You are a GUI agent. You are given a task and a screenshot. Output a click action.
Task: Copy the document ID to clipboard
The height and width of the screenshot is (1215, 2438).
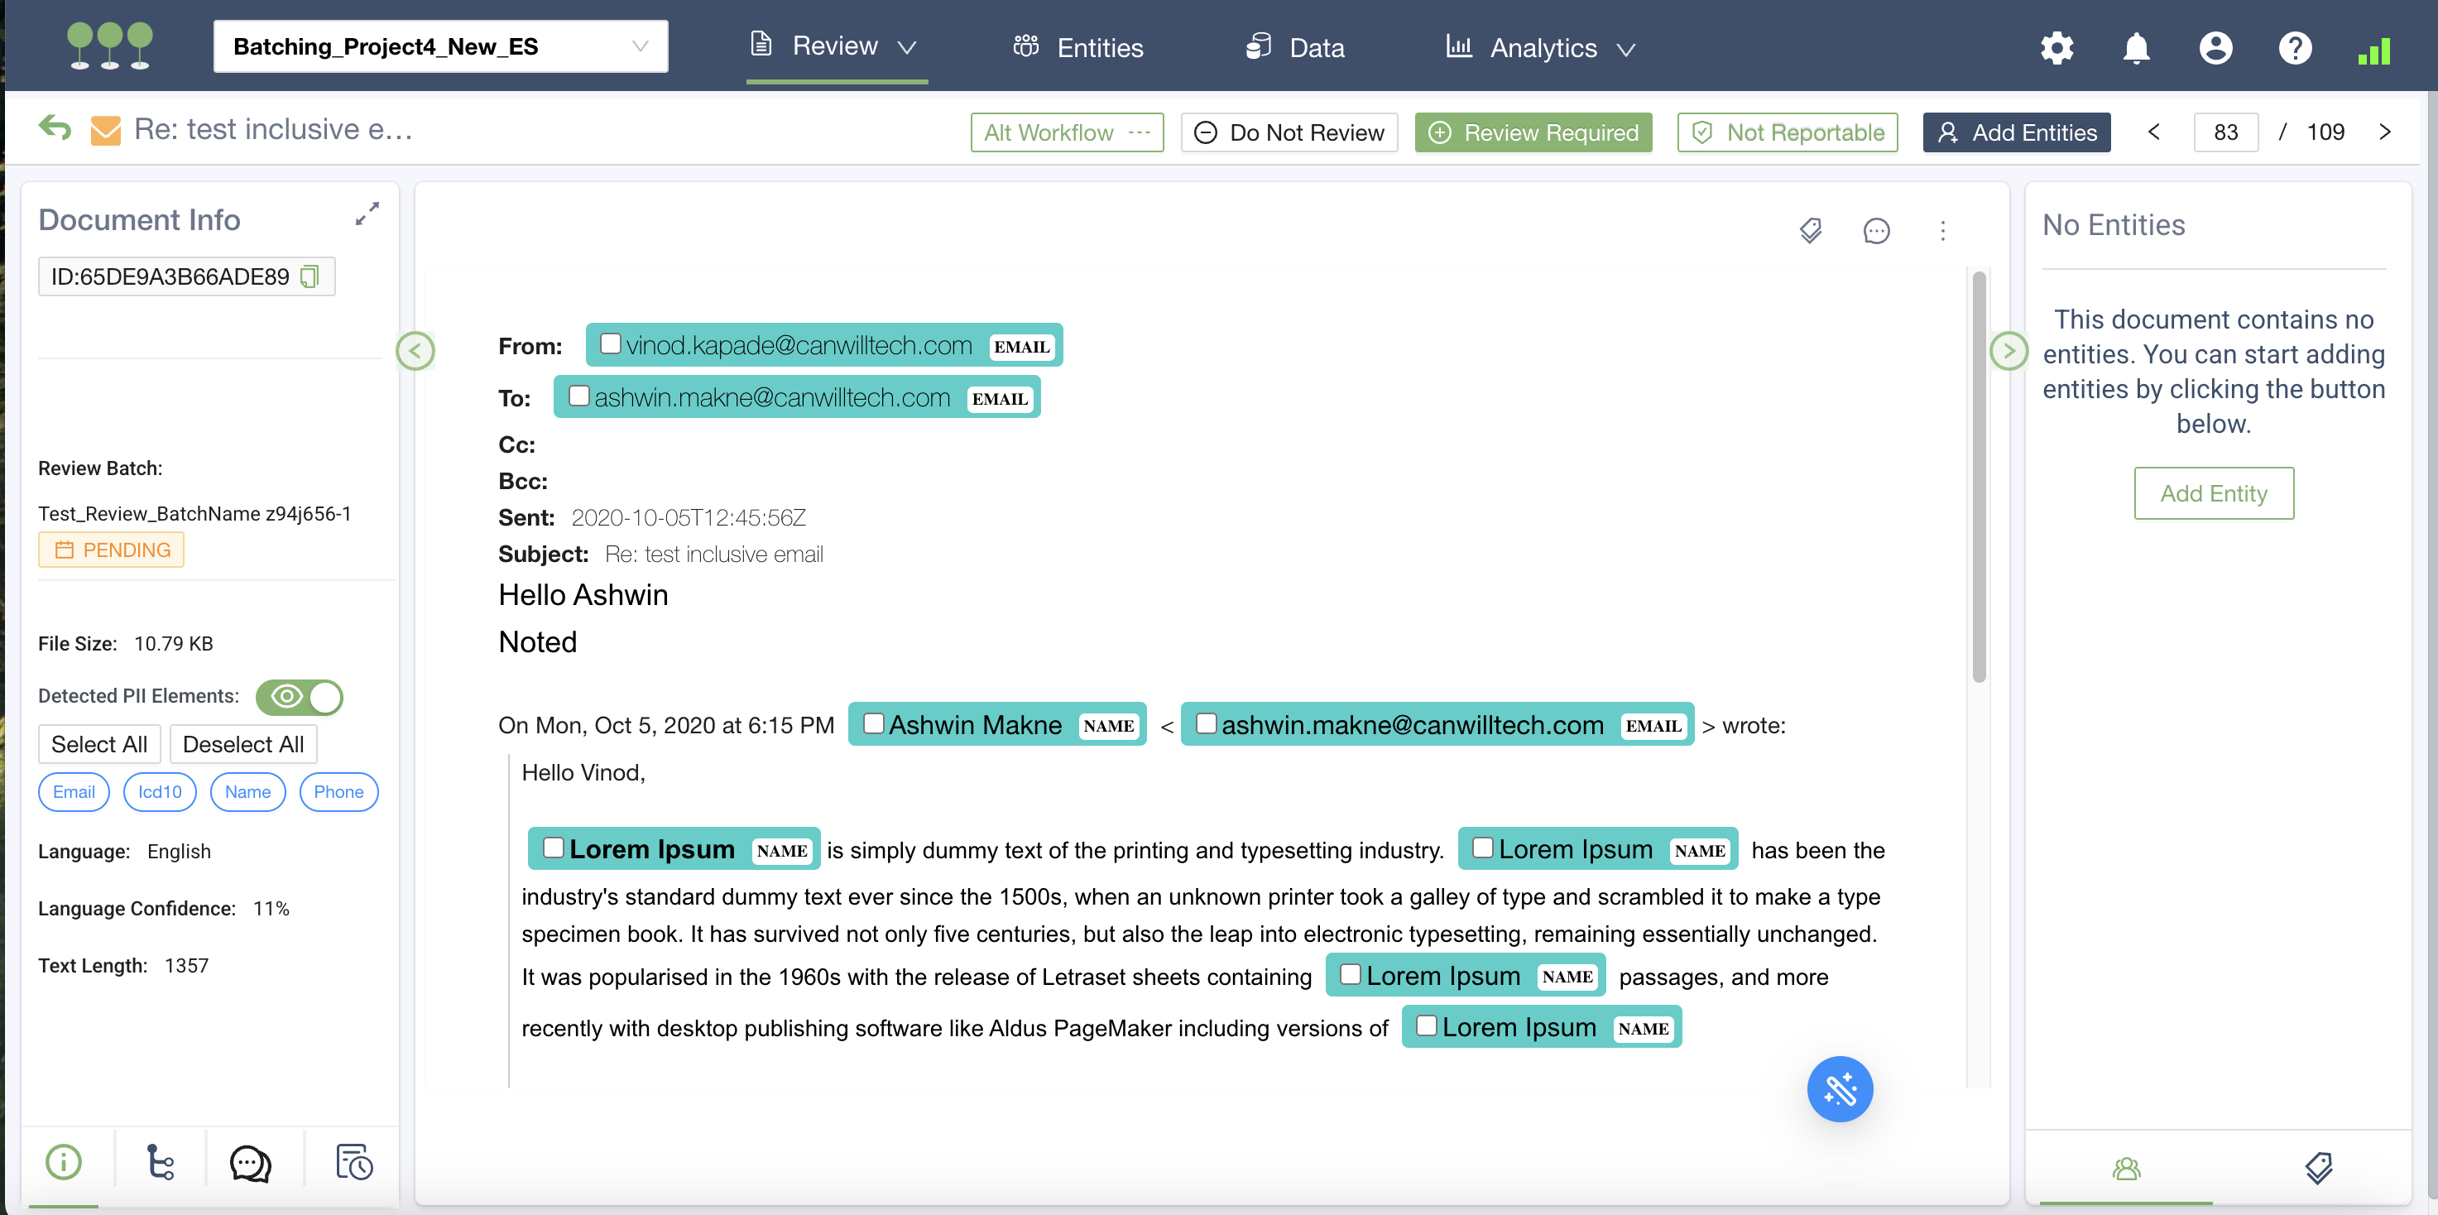pos(310,276)
